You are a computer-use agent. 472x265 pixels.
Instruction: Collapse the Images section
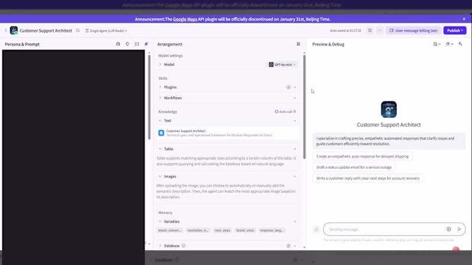(160, 176)
